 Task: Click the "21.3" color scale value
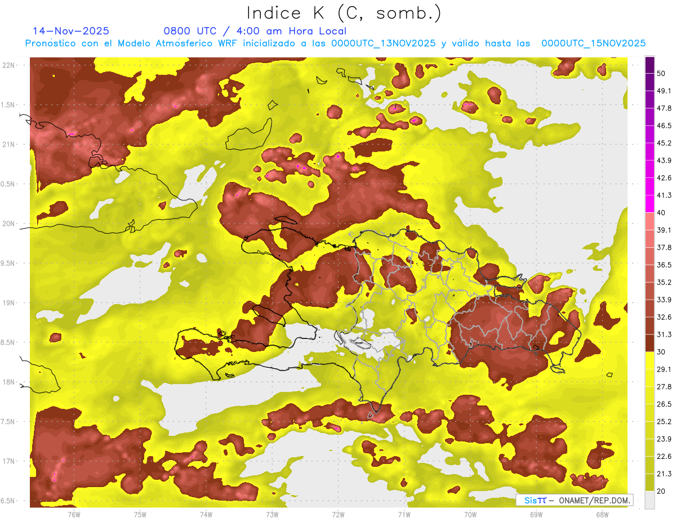coord(664,474)
